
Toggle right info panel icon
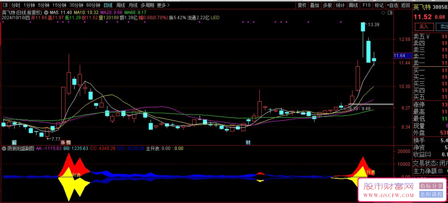tap(390, 13)
